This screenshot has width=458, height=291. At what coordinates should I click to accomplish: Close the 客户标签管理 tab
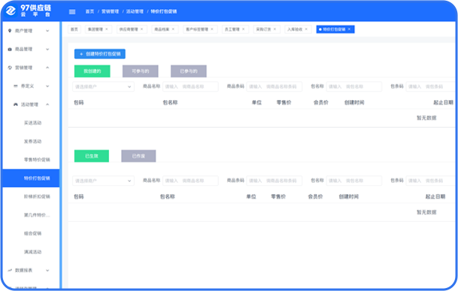pyautogui.click(x=212, y=29)
